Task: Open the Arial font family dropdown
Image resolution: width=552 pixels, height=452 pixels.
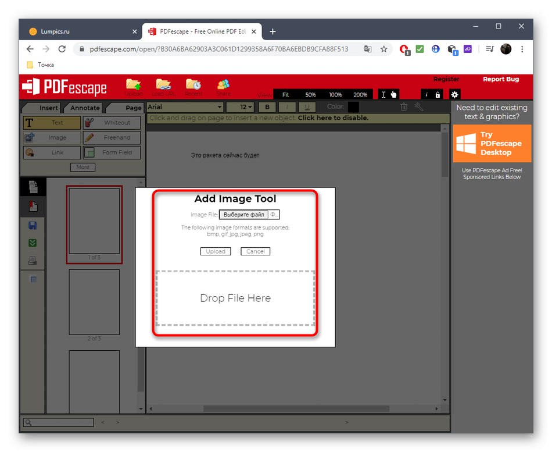Action: (185, 107)
